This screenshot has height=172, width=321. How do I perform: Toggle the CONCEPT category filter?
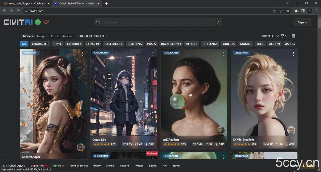tap(93, 44)
